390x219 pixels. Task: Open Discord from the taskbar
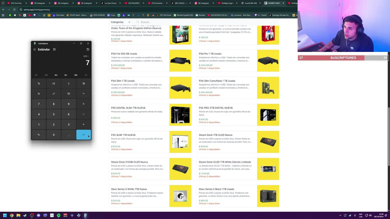click(x=38, y=215)
